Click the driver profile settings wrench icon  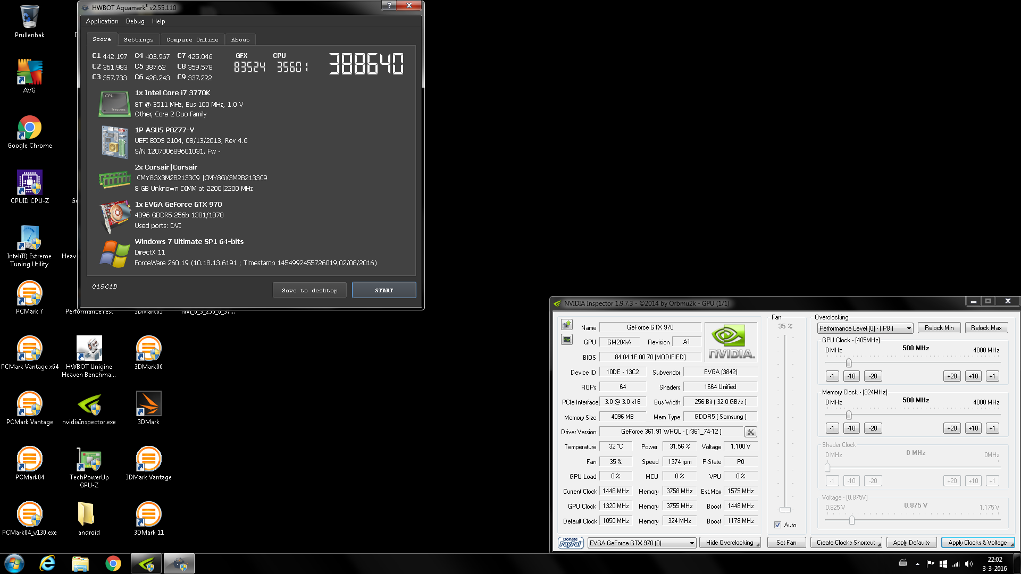pyautogui.click(x=750, y=432)
